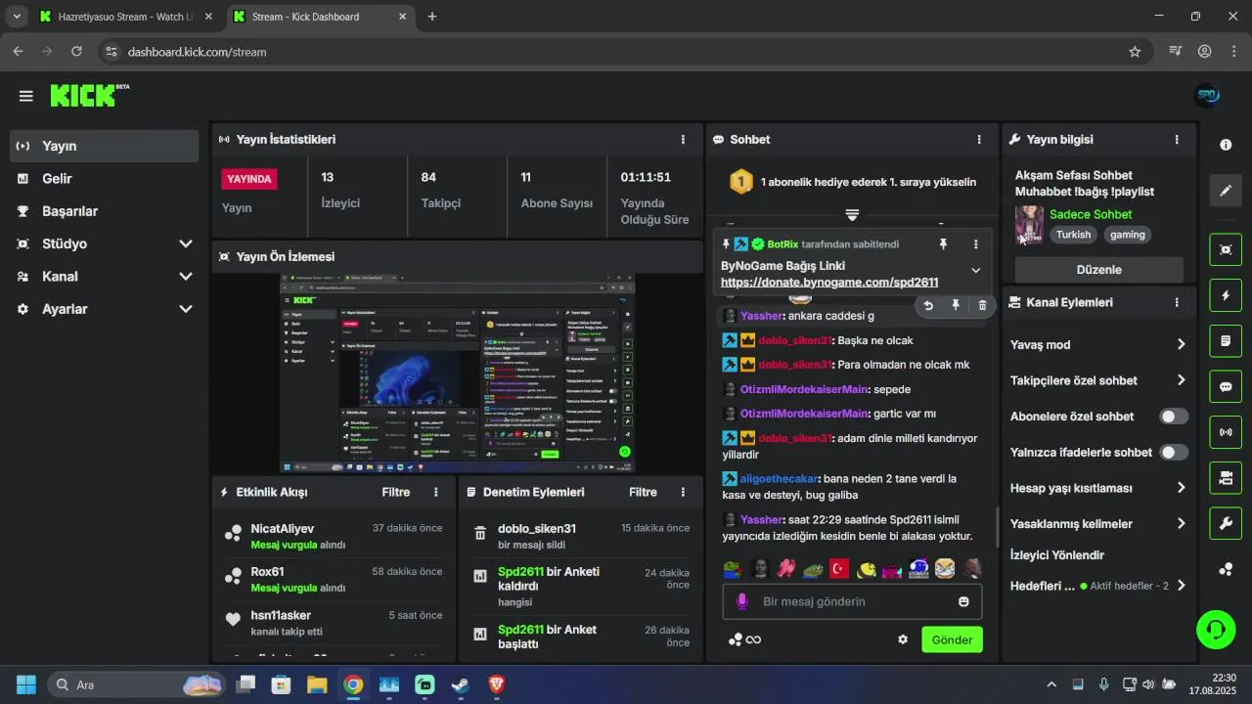Open the Windows Start menu

click(26, 684)
